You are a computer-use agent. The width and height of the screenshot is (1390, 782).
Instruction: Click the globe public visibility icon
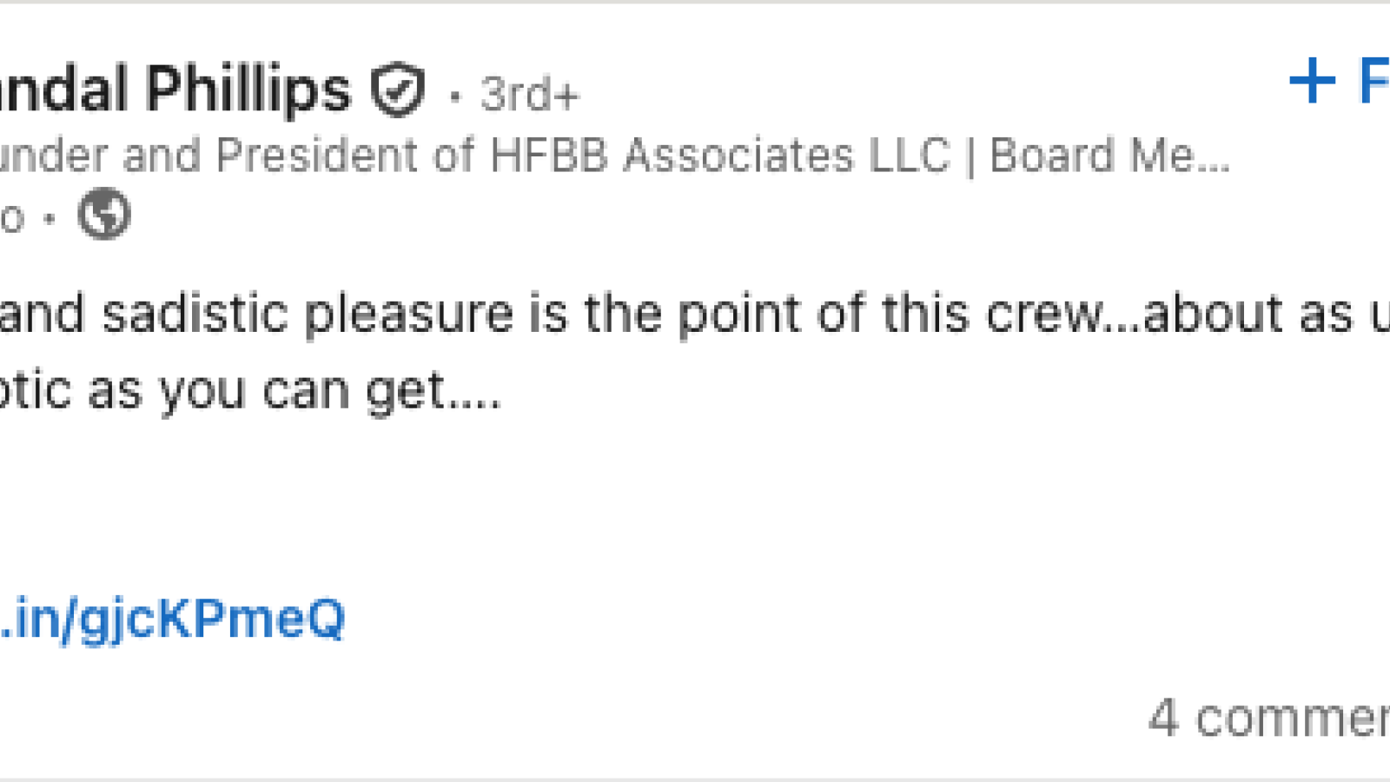click(104, 214)
